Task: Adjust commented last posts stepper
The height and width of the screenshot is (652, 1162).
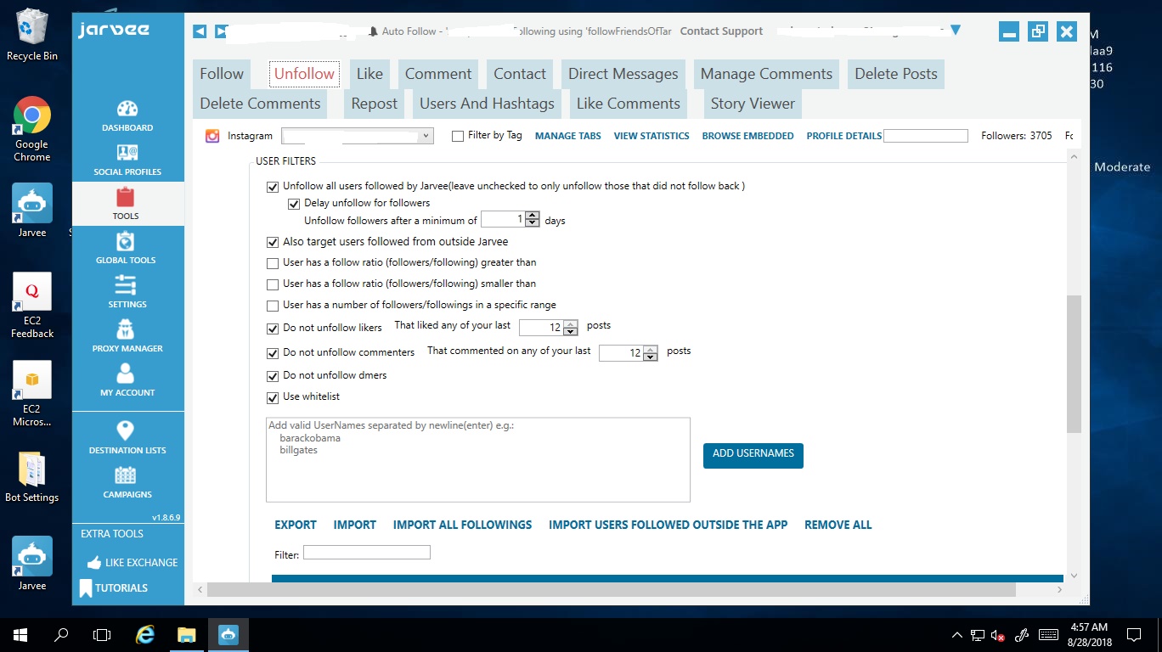Action: tap(651, 352)
